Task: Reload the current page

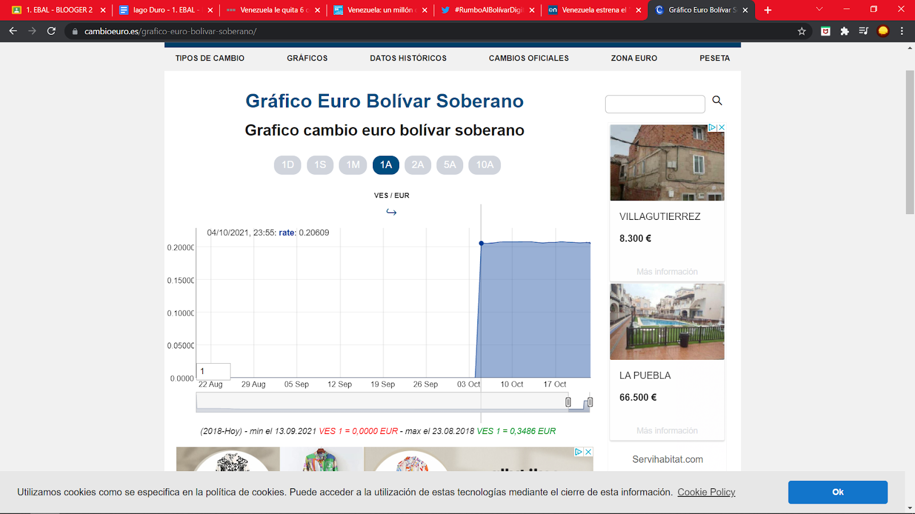Action: pyautogui.click(x=51, y=31)
